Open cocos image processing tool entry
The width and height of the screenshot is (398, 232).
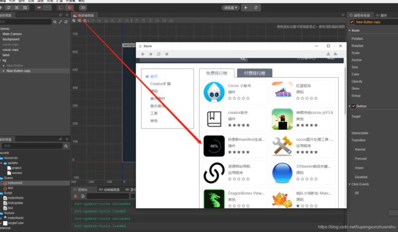[x=302, y=146]
